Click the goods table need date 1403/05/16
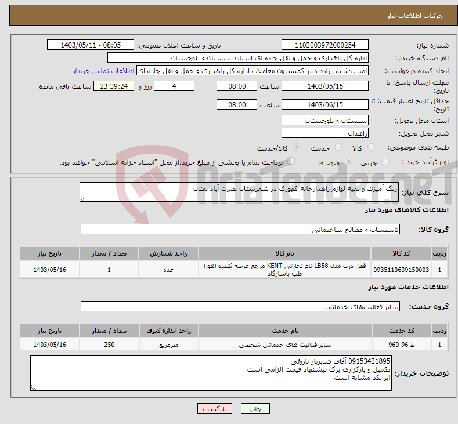 coord(50,270)
